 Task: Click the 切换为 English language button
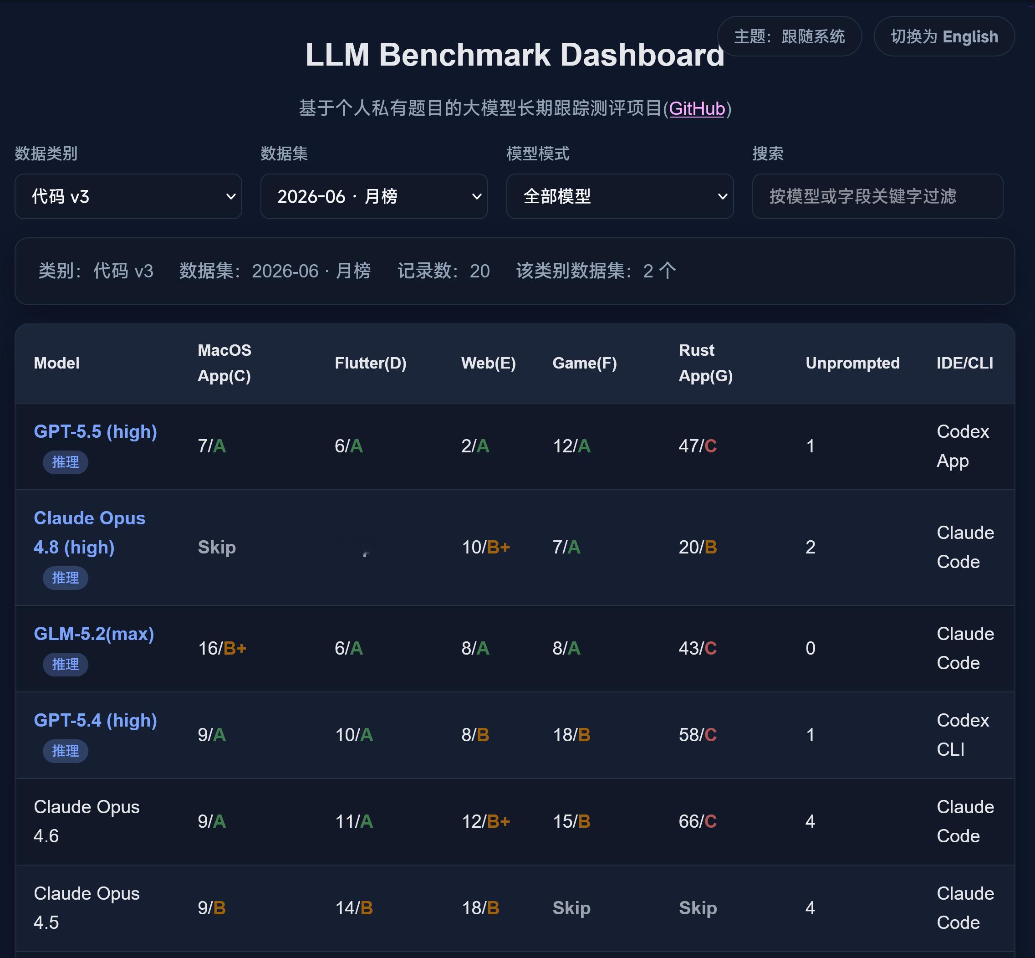coord(944,36)
